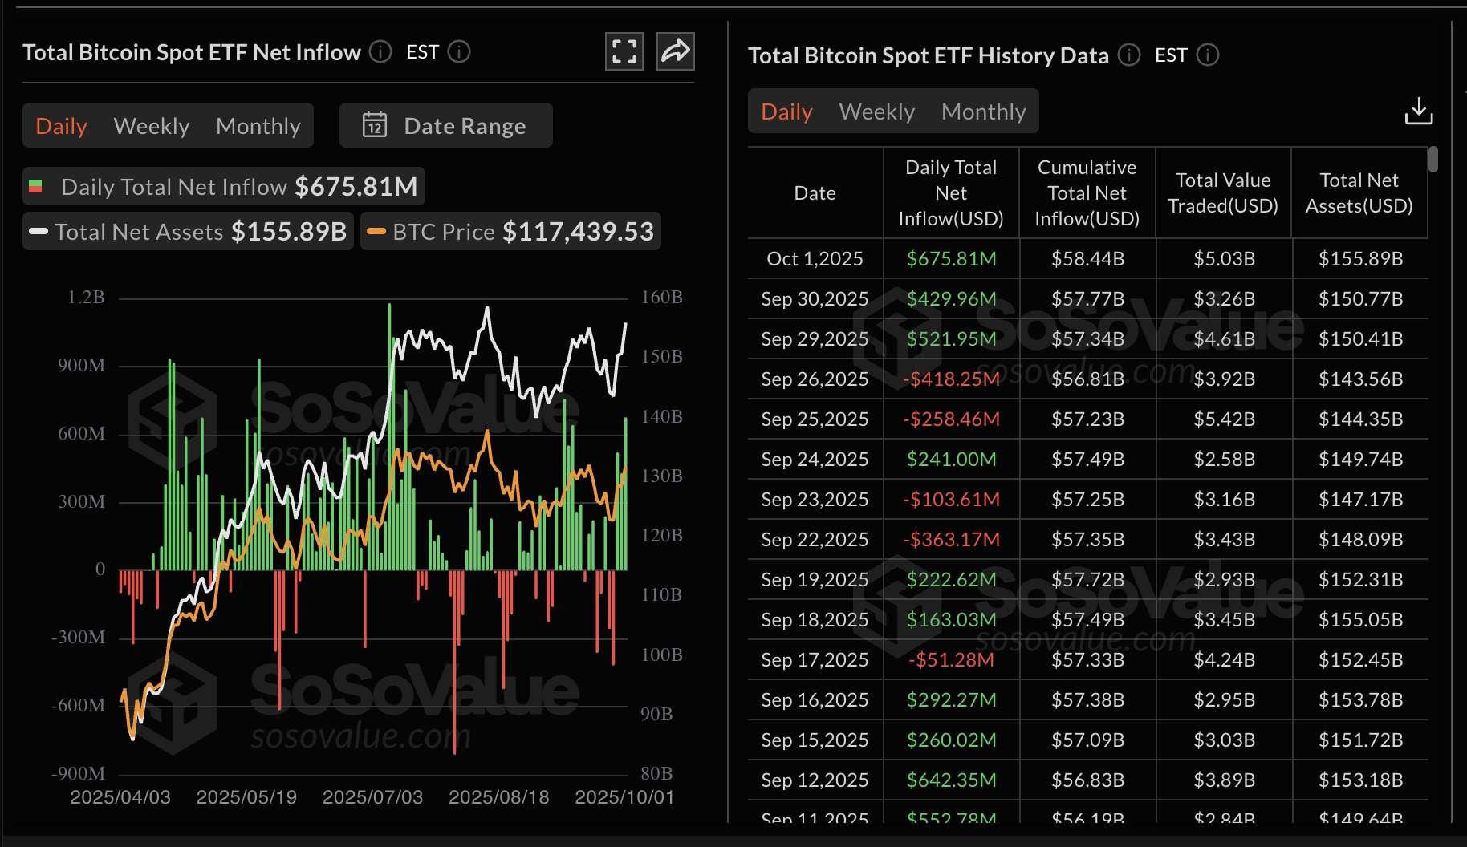Hide the Total Net Assets line
This screenshot has height=847, width=1467.
[x=186, y=232]
